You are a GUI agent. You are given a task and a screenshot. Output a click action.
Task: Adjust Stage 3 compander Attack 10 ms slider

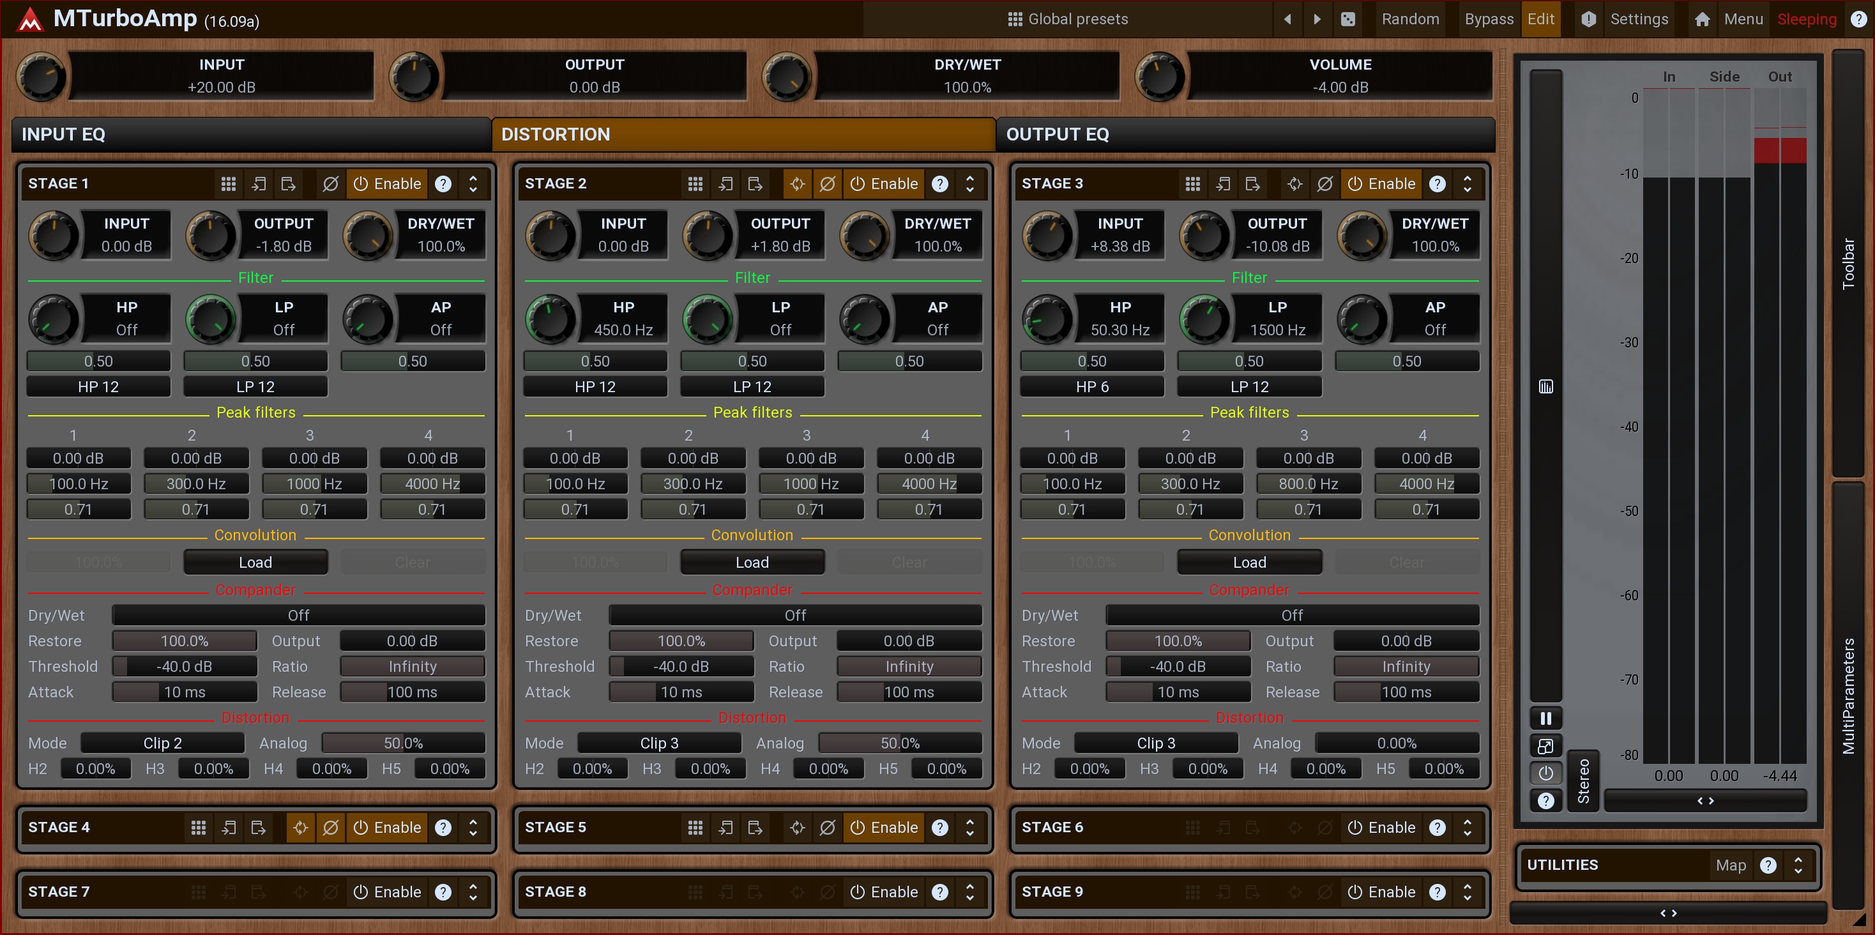coord(1178,692)
